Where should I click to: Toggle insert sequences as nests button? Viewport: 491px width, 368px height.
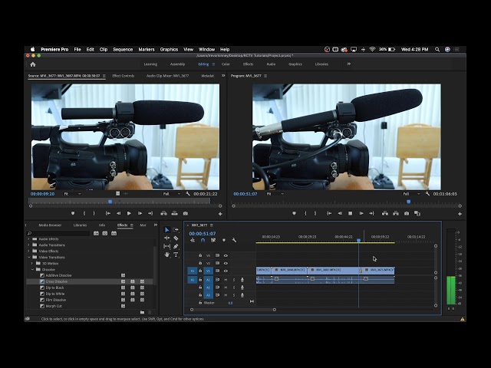click(193, 240)
